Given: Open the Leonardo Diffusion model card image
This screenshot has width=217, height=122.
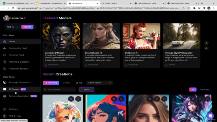Looking at the screenshot, I should [61, 36].
